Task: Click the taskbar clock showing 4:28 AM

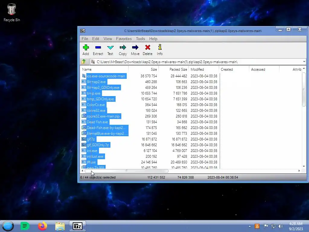Action: 296,226
